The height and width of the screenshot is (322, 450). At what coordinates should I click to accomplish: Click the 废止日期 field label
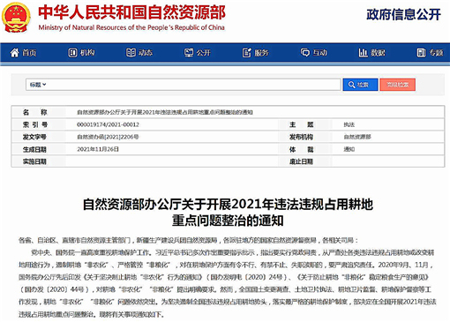(301, 161)
